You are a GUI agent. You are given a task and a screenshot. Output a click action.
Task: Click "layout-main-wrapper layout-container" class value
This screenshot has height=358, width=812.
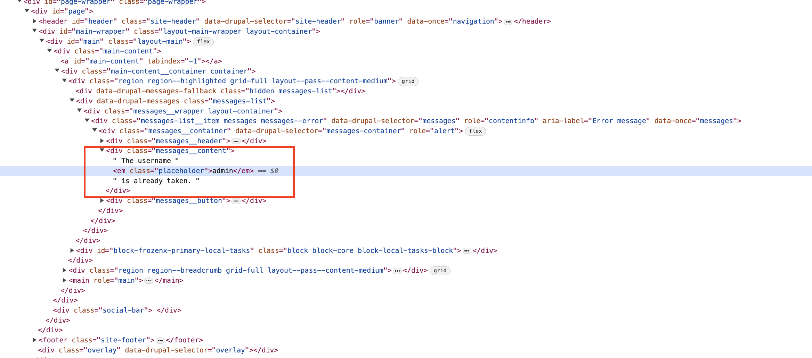(237, 31)
